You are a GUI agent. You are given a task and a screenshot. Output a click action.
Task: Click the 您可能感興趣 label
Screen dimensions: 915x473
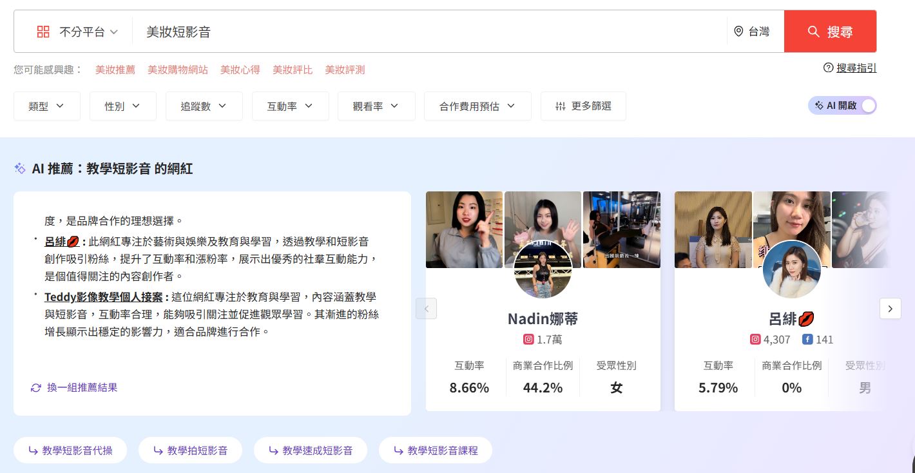click(48, 70)
